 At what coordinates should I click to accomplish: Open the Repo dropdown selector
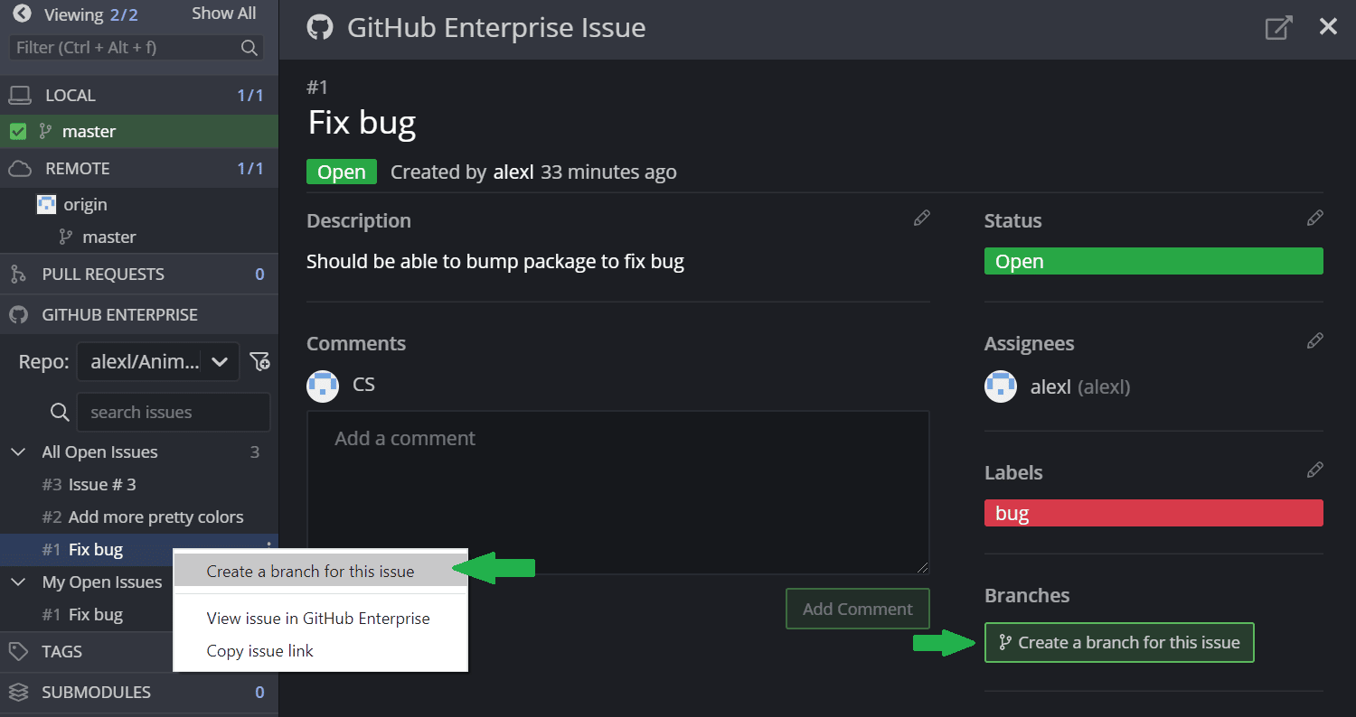click(157, 362)
